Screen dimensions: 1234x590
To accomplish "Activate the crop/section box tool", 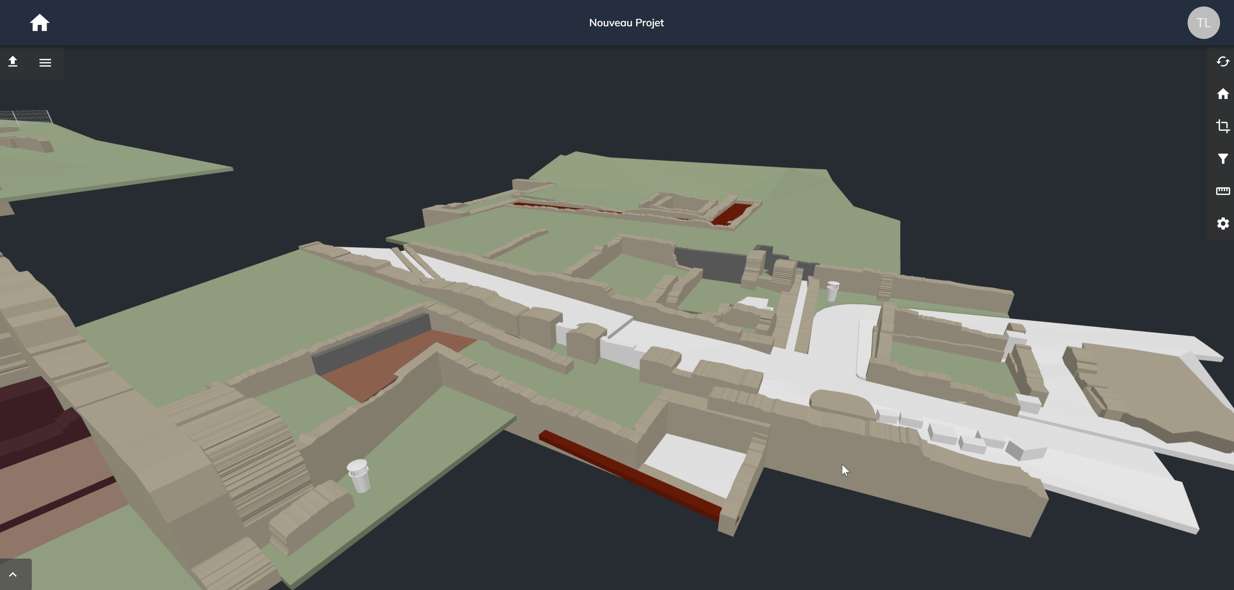I will (x=1223, y=126).
